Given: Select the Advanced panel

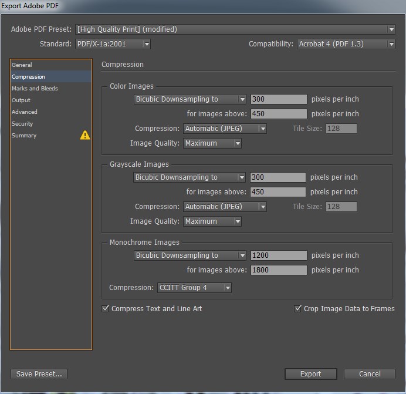Looking at the screenshot, I should [25, 112].
